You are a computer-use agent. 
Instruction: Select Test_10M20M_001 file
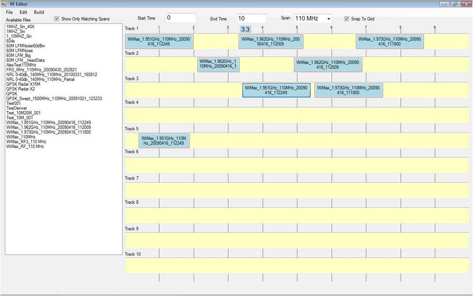coord(24,113)
